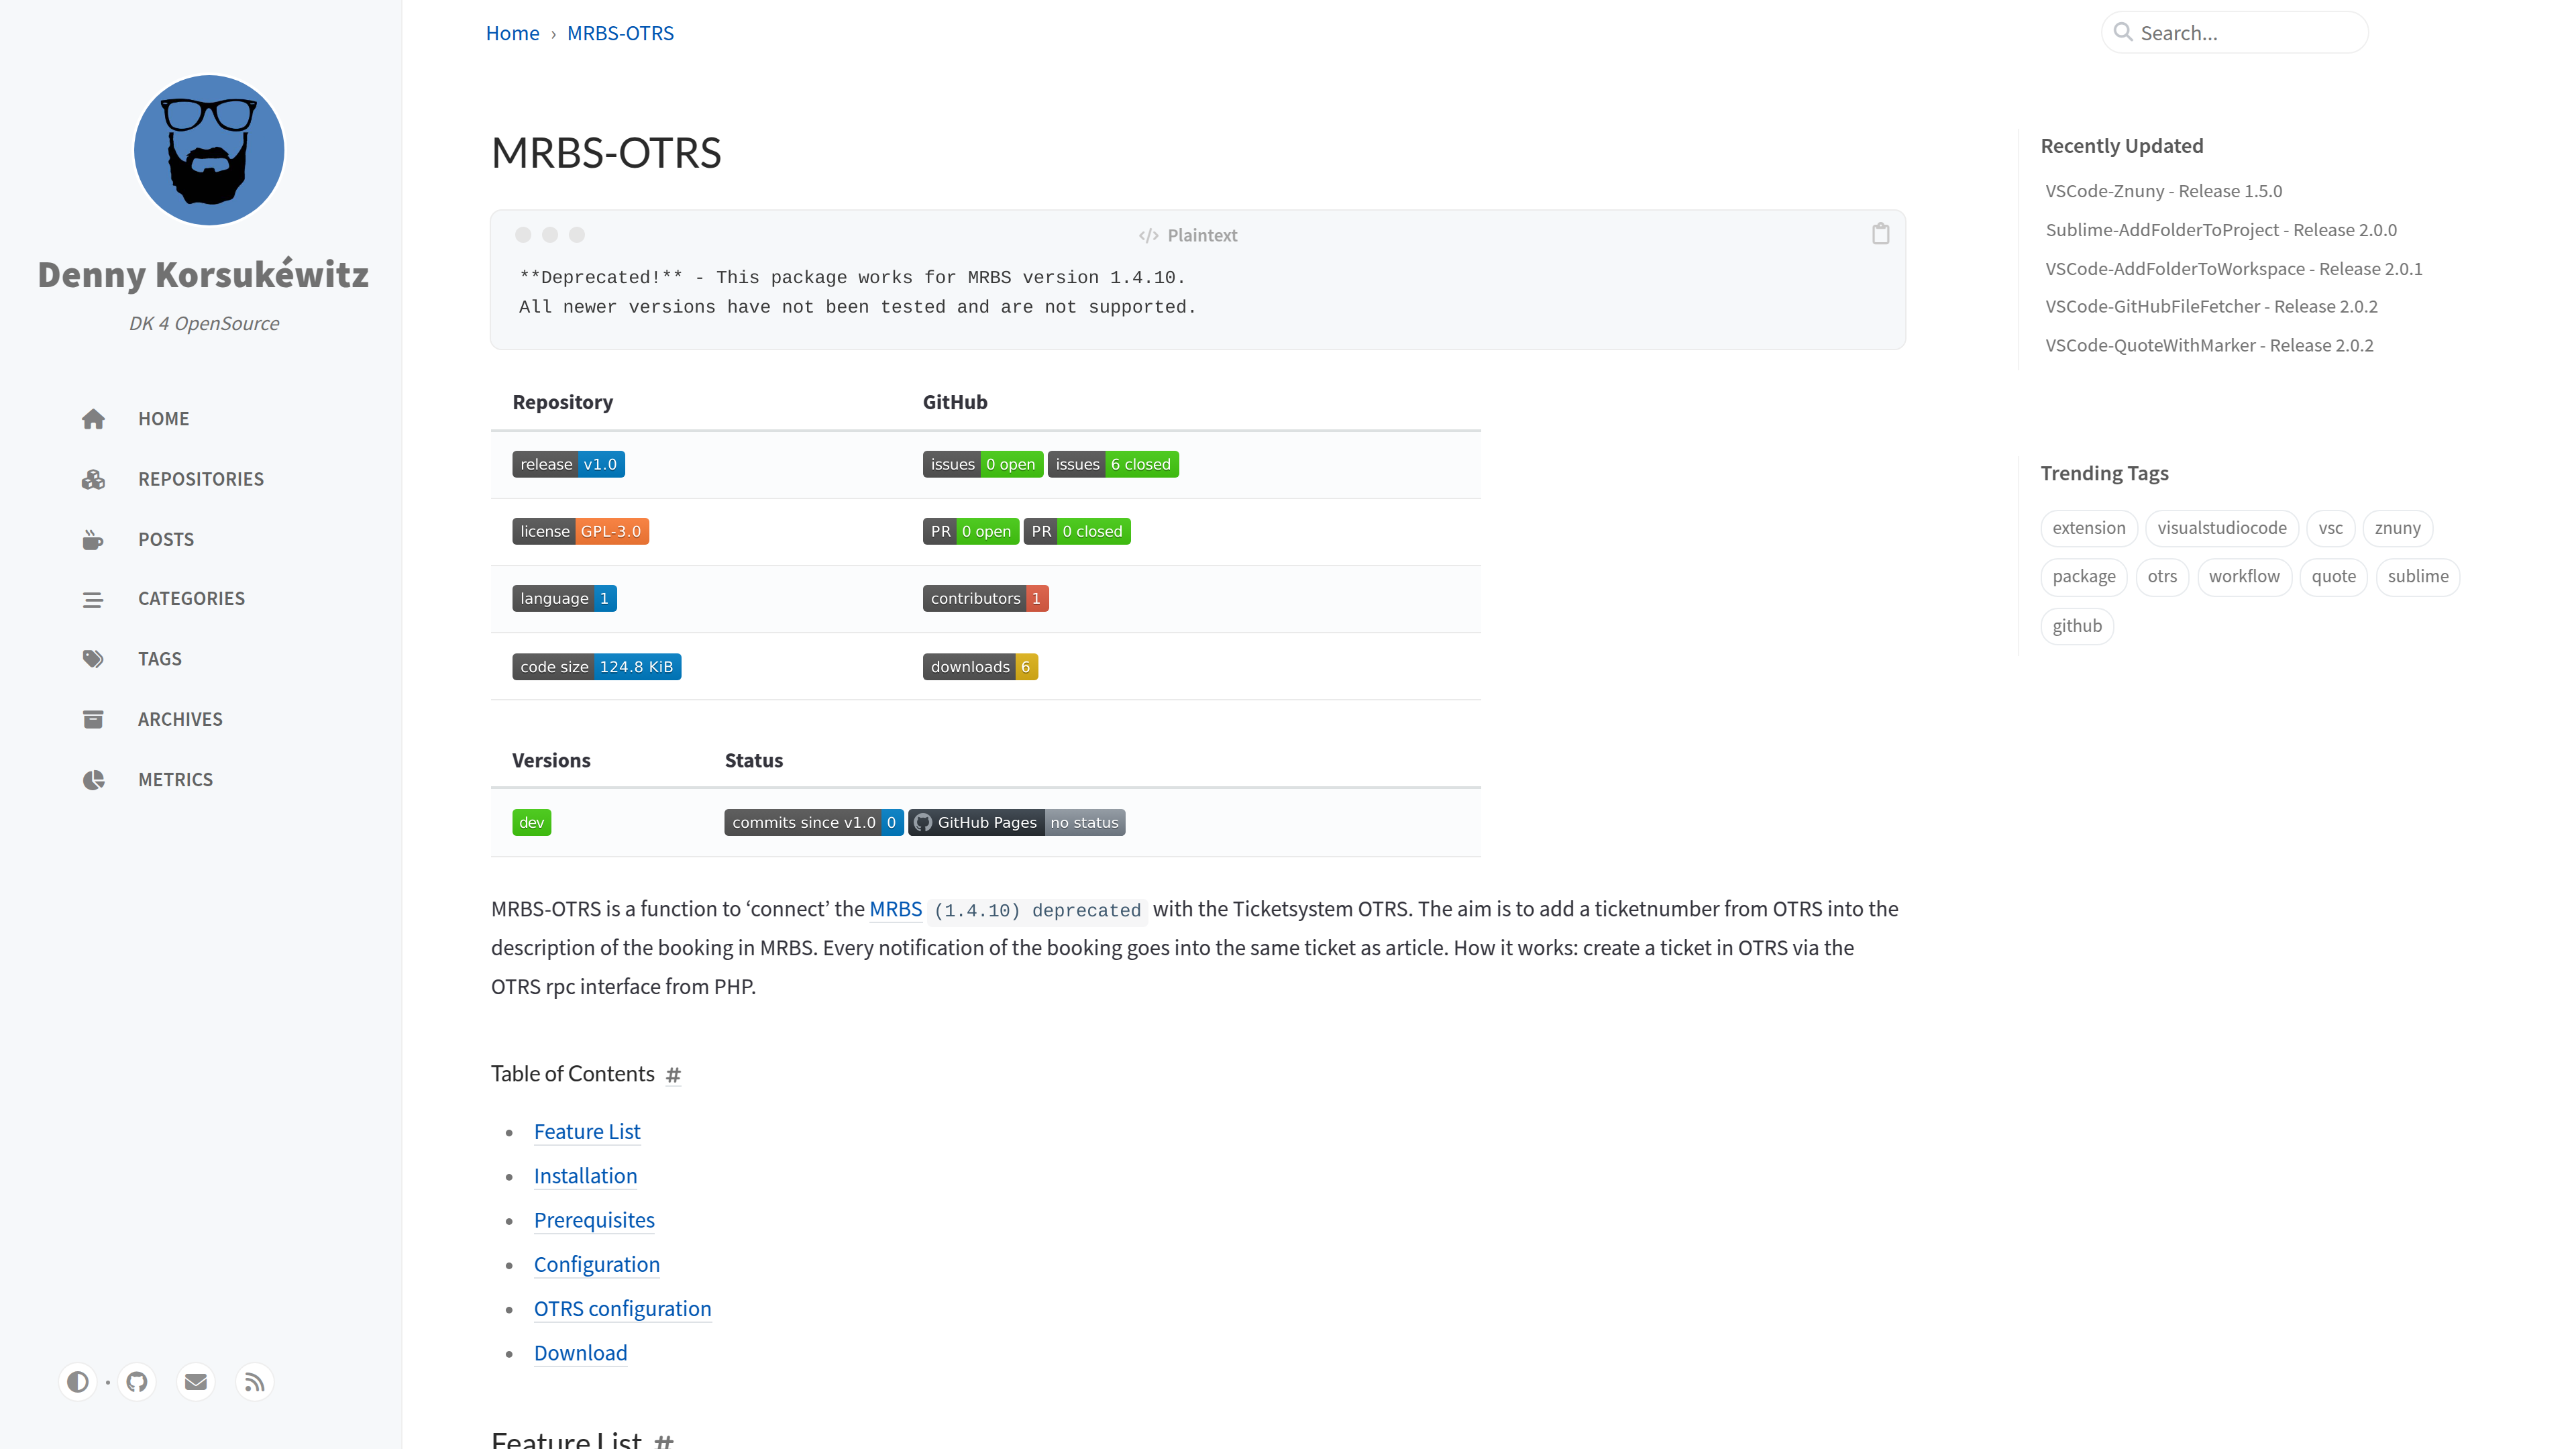This screenshot has height=1449, width=2576.
Task: Select the sublime trending tag
Action: click(2417, 577)
